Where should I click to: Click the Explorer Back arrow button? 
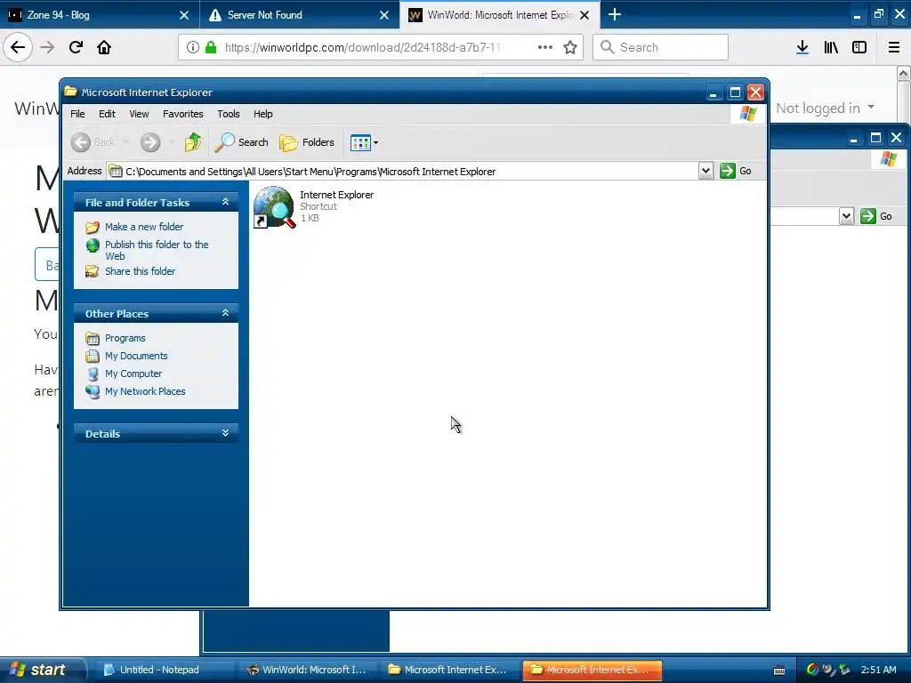(x=81, y=142)
